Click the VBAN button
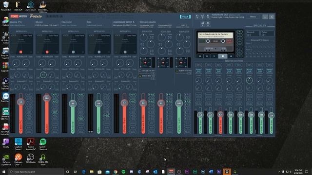Viewport: 312px width, 175px height. tap(185, 17)
